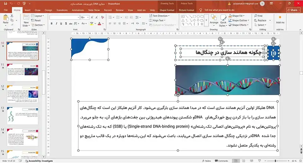Image resolution: width=303 pixels, height=163 pixels.
Task: Switch to the Animations tab
Action: pos(78,10)
